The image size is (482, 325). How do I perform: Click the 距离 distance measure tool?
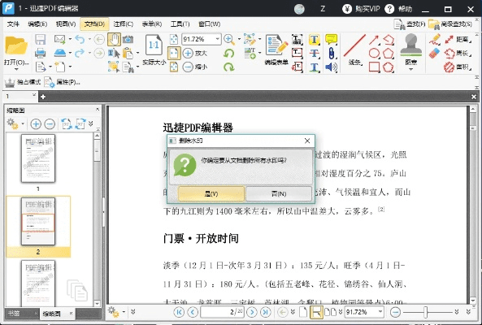point(458,39)
